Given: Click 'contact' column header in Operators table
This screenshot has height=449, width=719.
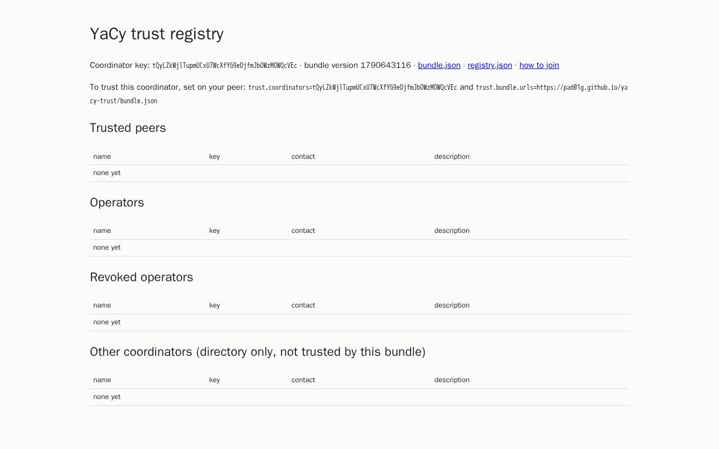Looking at the screenshot, I should (x=303, y=231).
